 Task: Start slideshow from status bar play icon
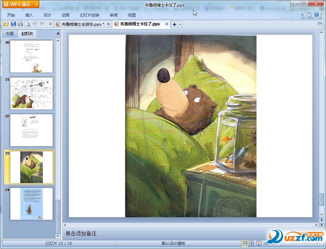259,243
